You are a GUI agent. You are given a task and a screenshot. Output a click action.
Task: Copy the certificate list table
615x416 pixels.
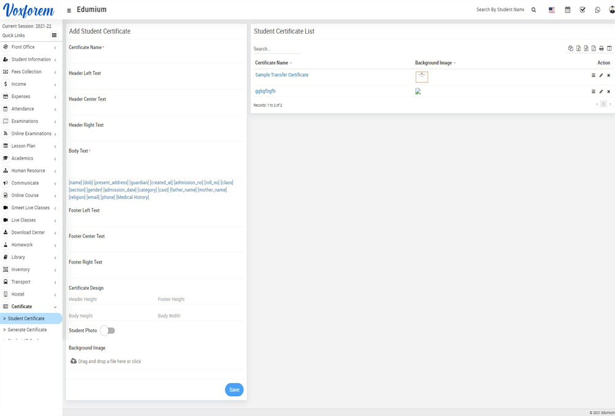pos(570,48)
